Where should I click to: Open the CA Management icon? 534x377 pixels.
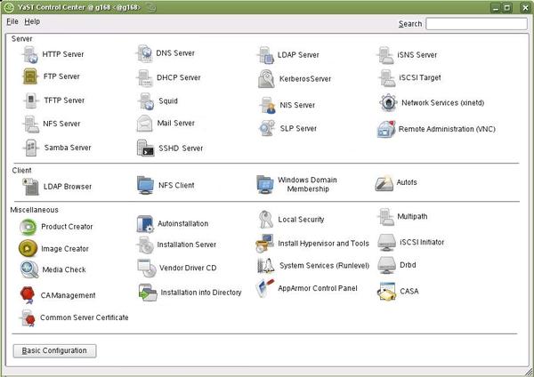28,295
